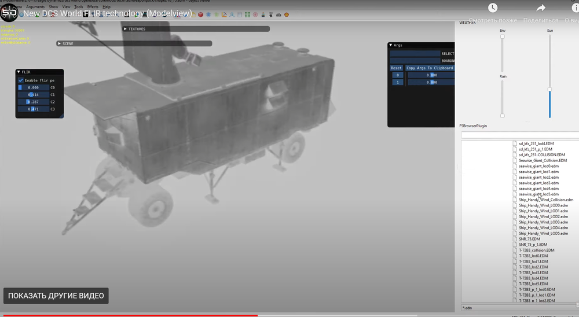Image resolution: width=579 pixels, height=317 pixels.
Task: Click the Watch Later clock icon
Action: click(493, 8)
